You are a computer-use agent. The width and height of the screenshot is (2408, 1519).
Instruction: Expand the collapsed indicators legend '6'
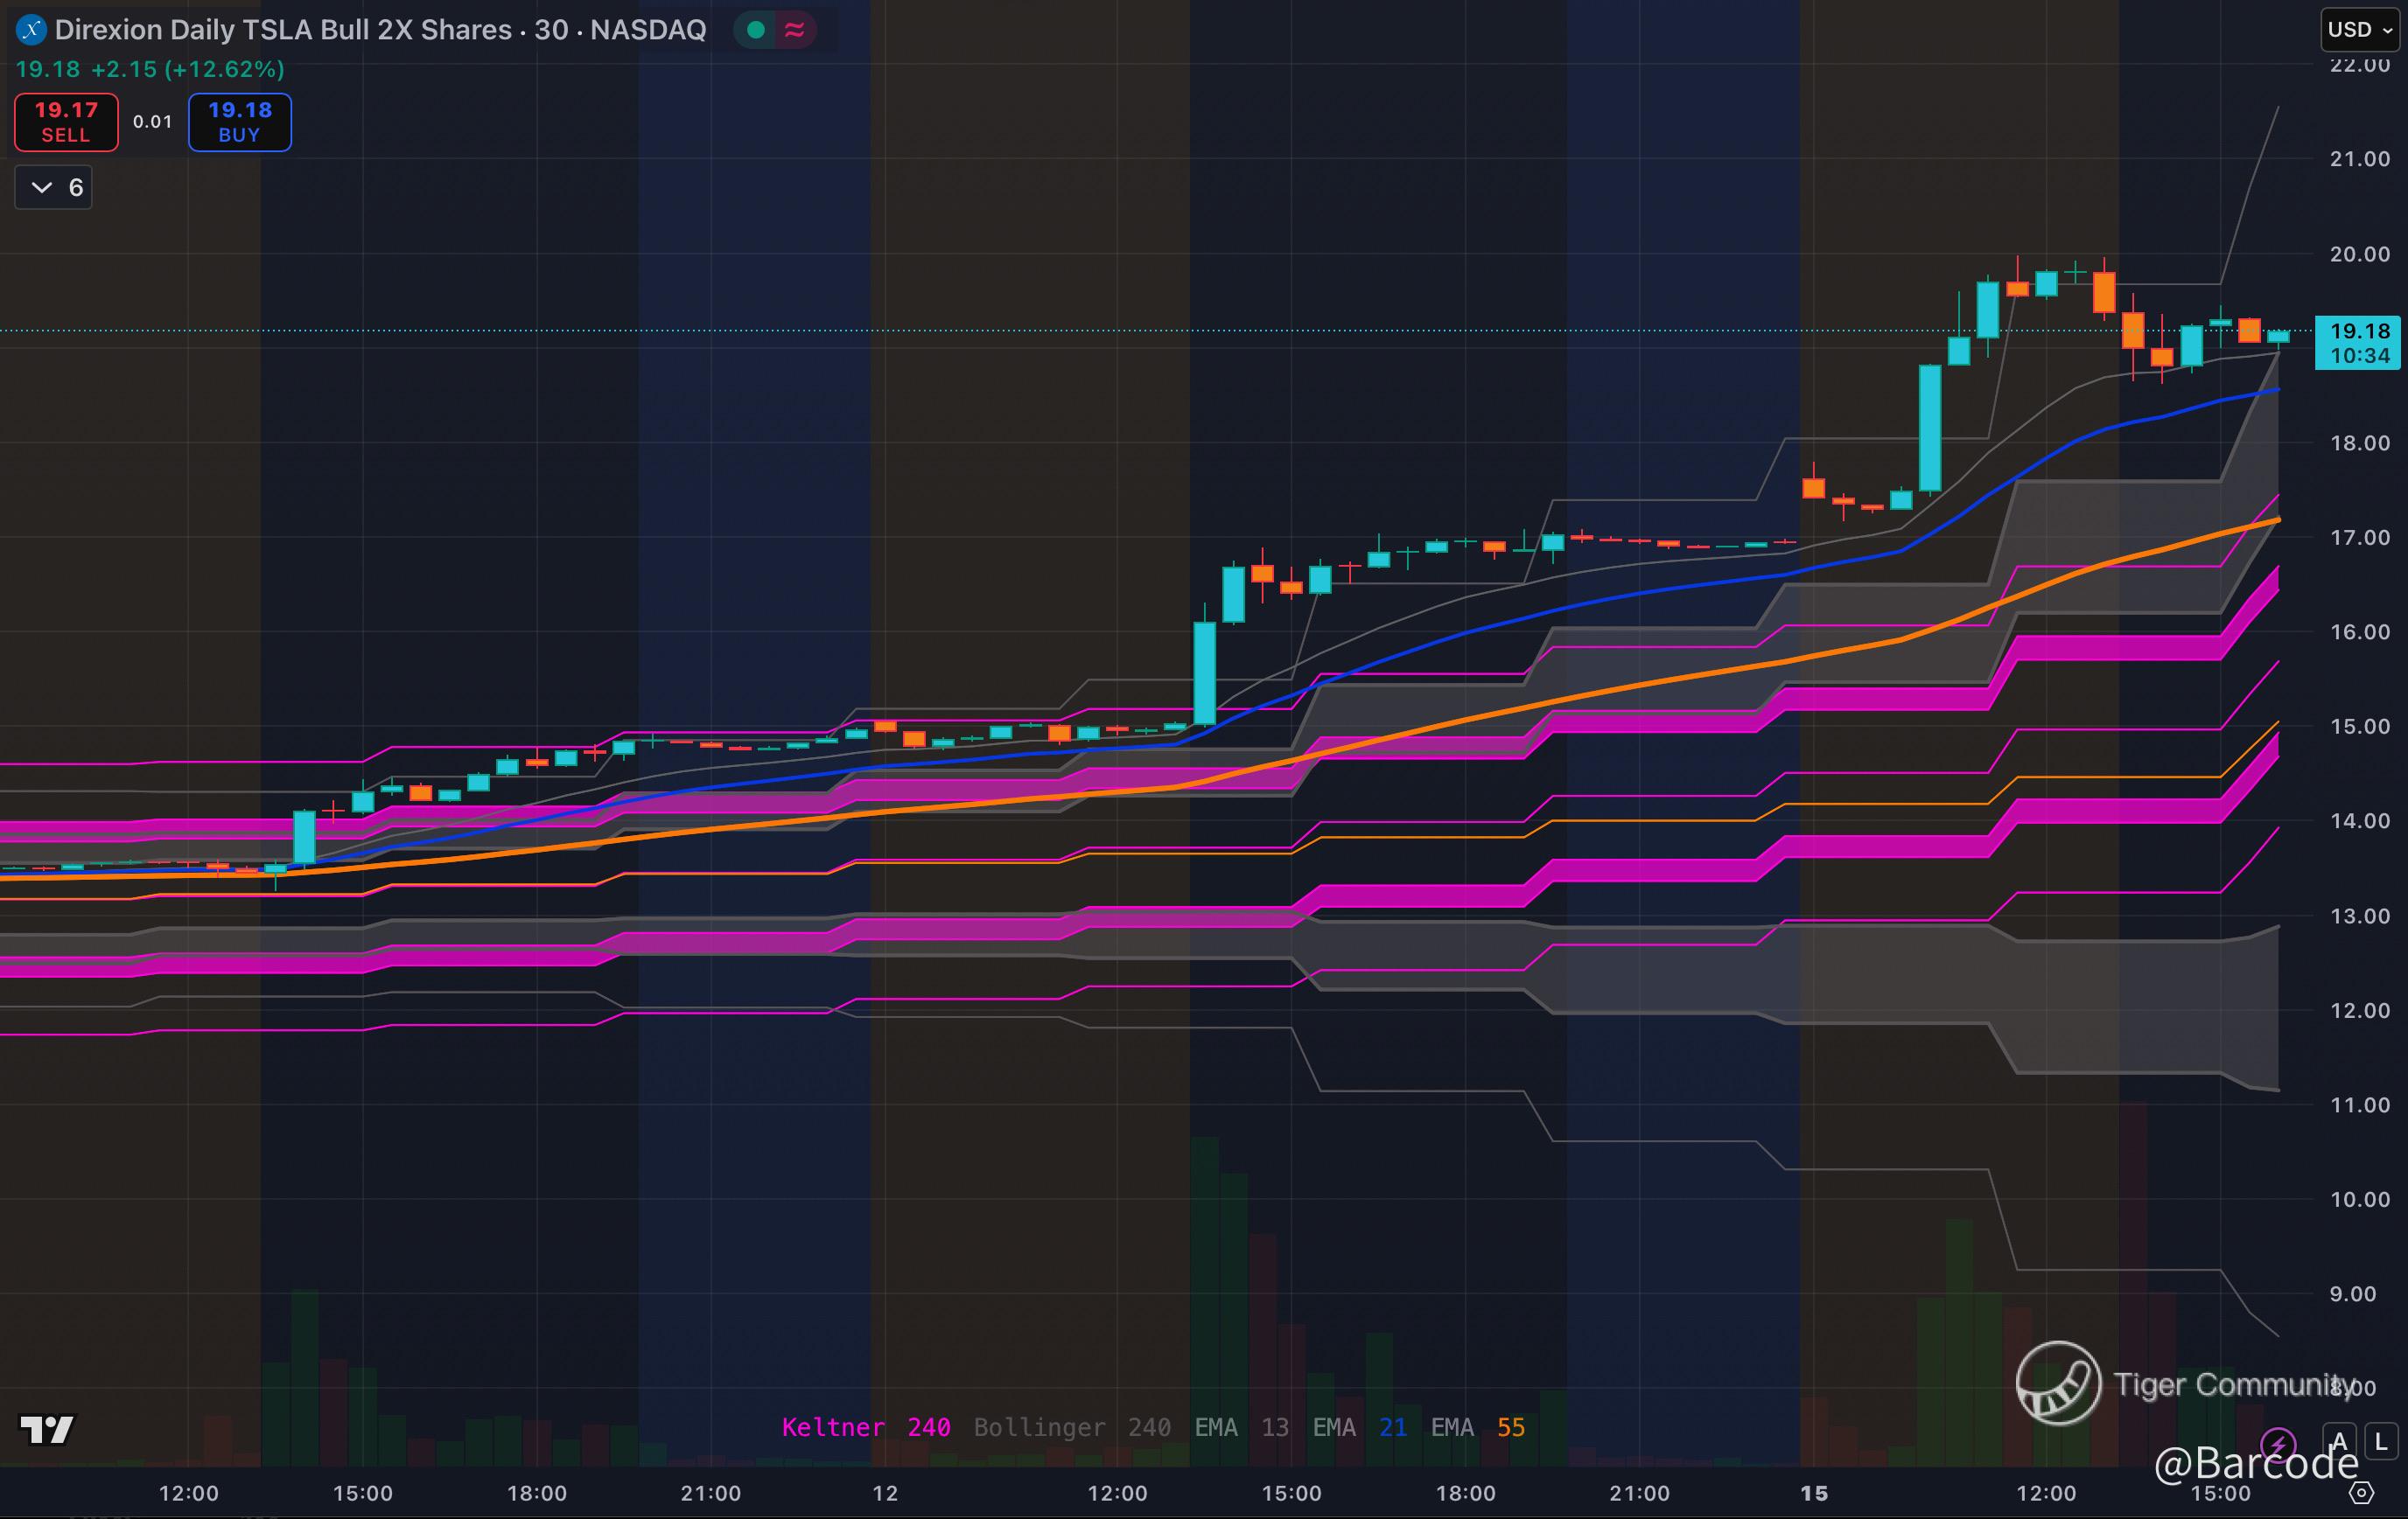pos(54,188)
